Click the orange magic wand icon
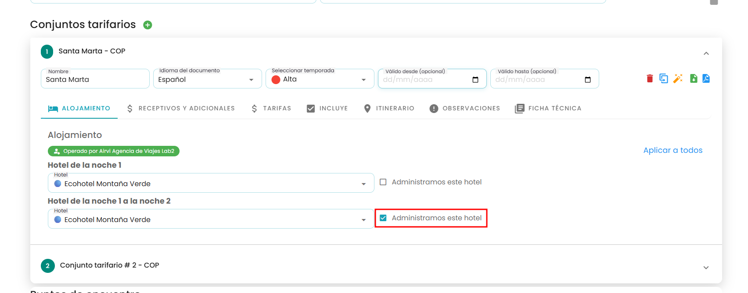Screen dimensions: 748x293 678,78
